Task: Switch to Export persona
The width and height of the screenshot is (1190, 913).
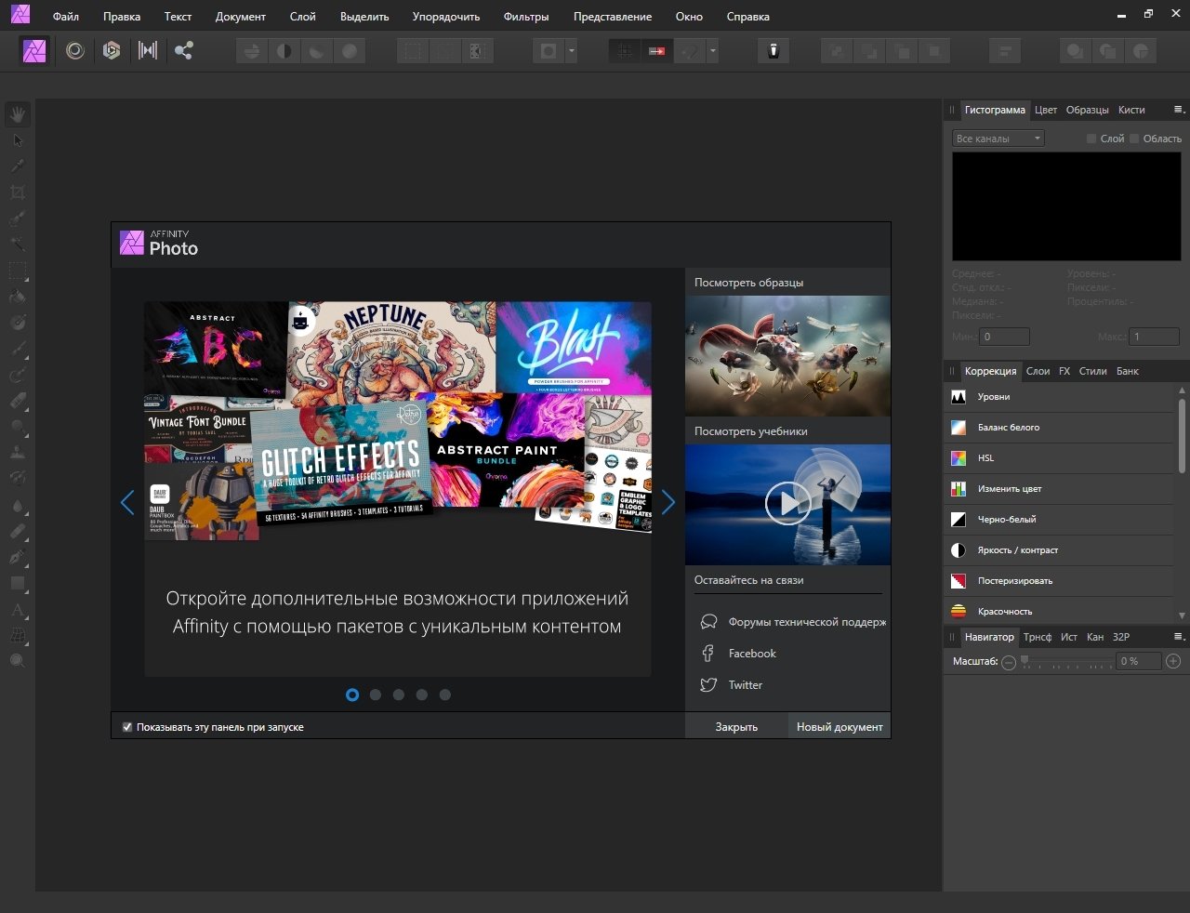Action: (184, 51)
